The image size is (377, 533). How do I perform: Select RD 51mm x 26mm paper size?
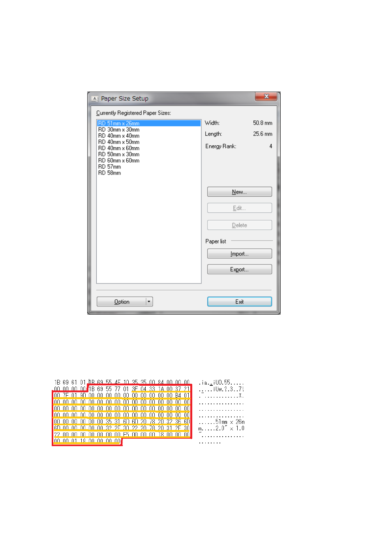(149, 123)
